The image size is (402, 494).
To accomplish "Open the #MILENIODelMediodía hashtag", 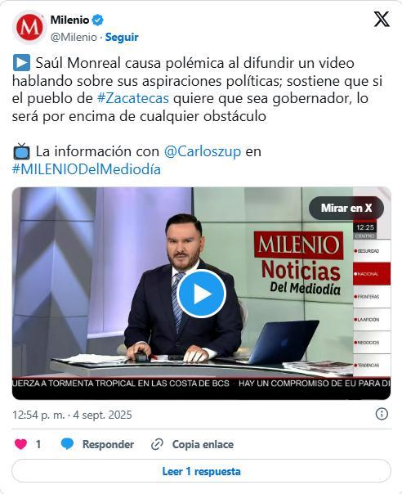I will 87,169.
